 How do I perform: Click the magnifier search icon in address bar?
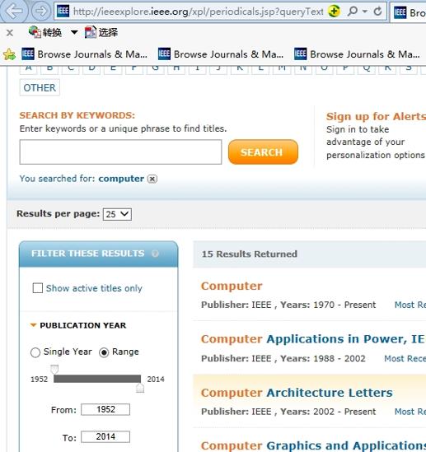[x=353, y=12]
